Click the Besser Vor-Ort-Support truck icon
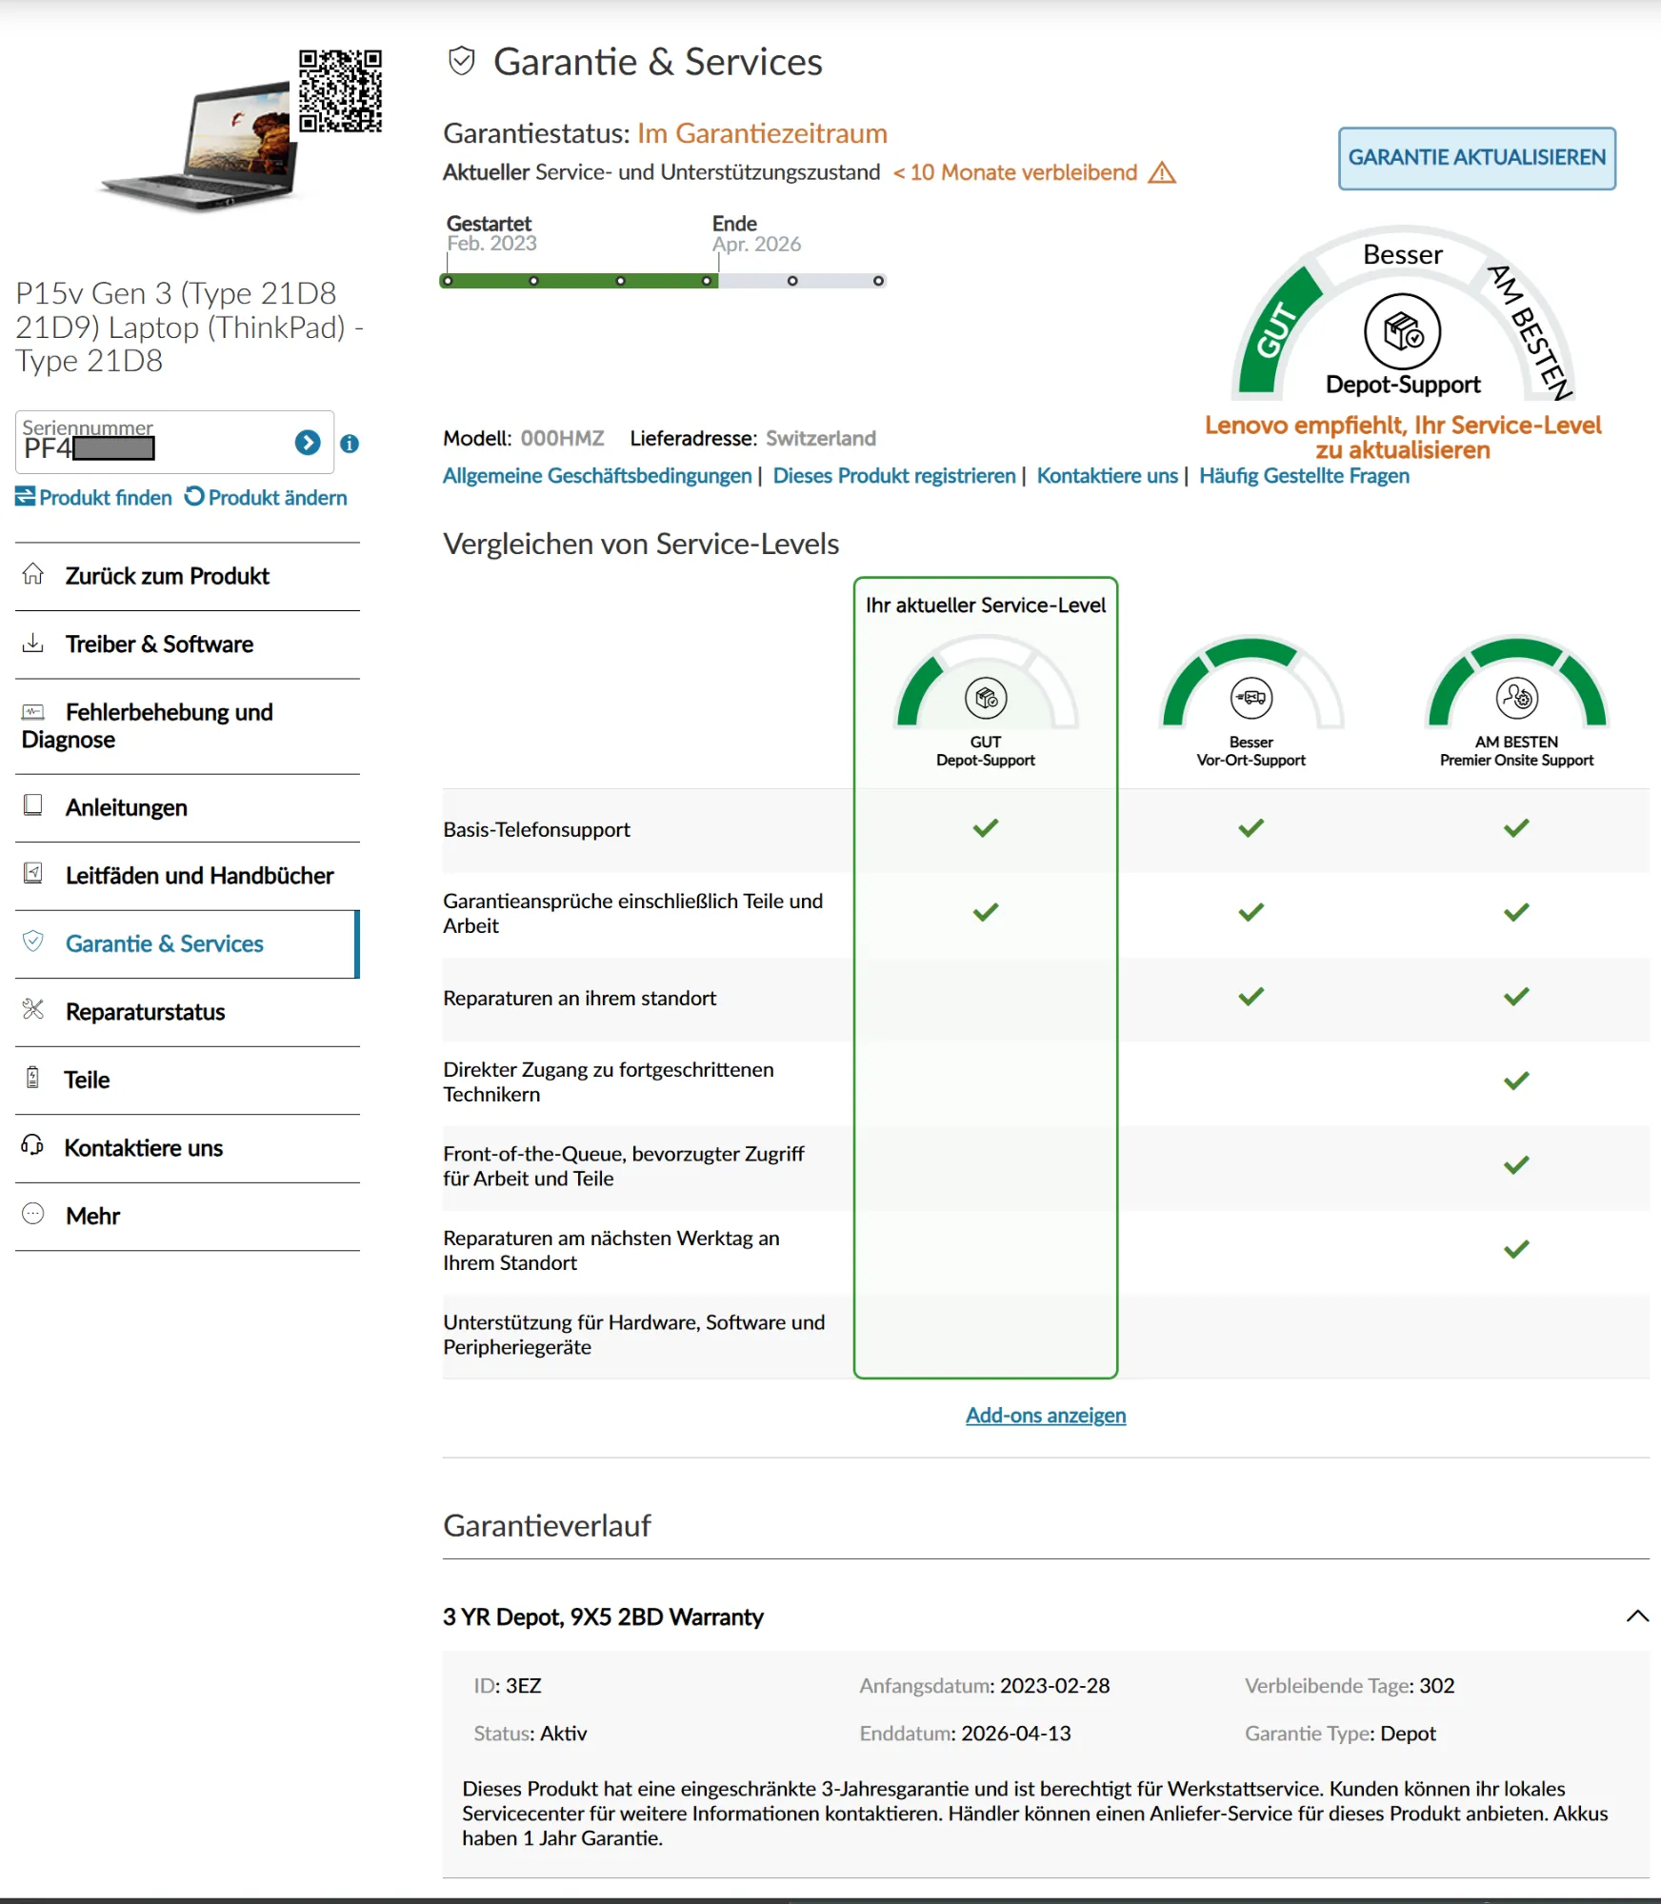1661x1904 pixels. [1251, 699]
